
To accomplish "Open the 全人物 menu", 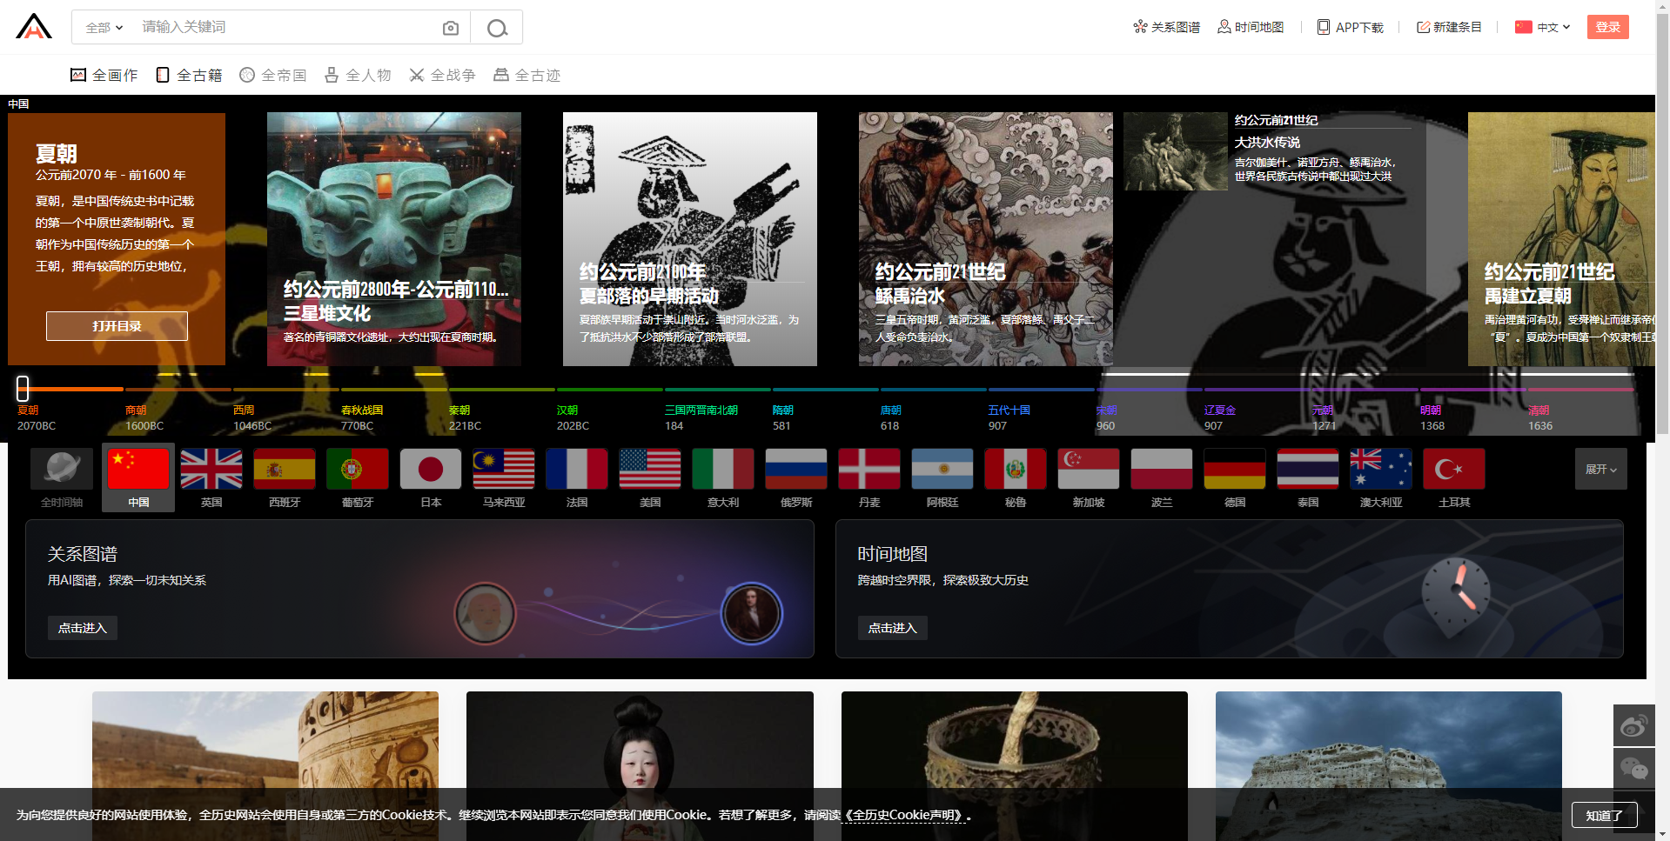I will pos(358,75).
